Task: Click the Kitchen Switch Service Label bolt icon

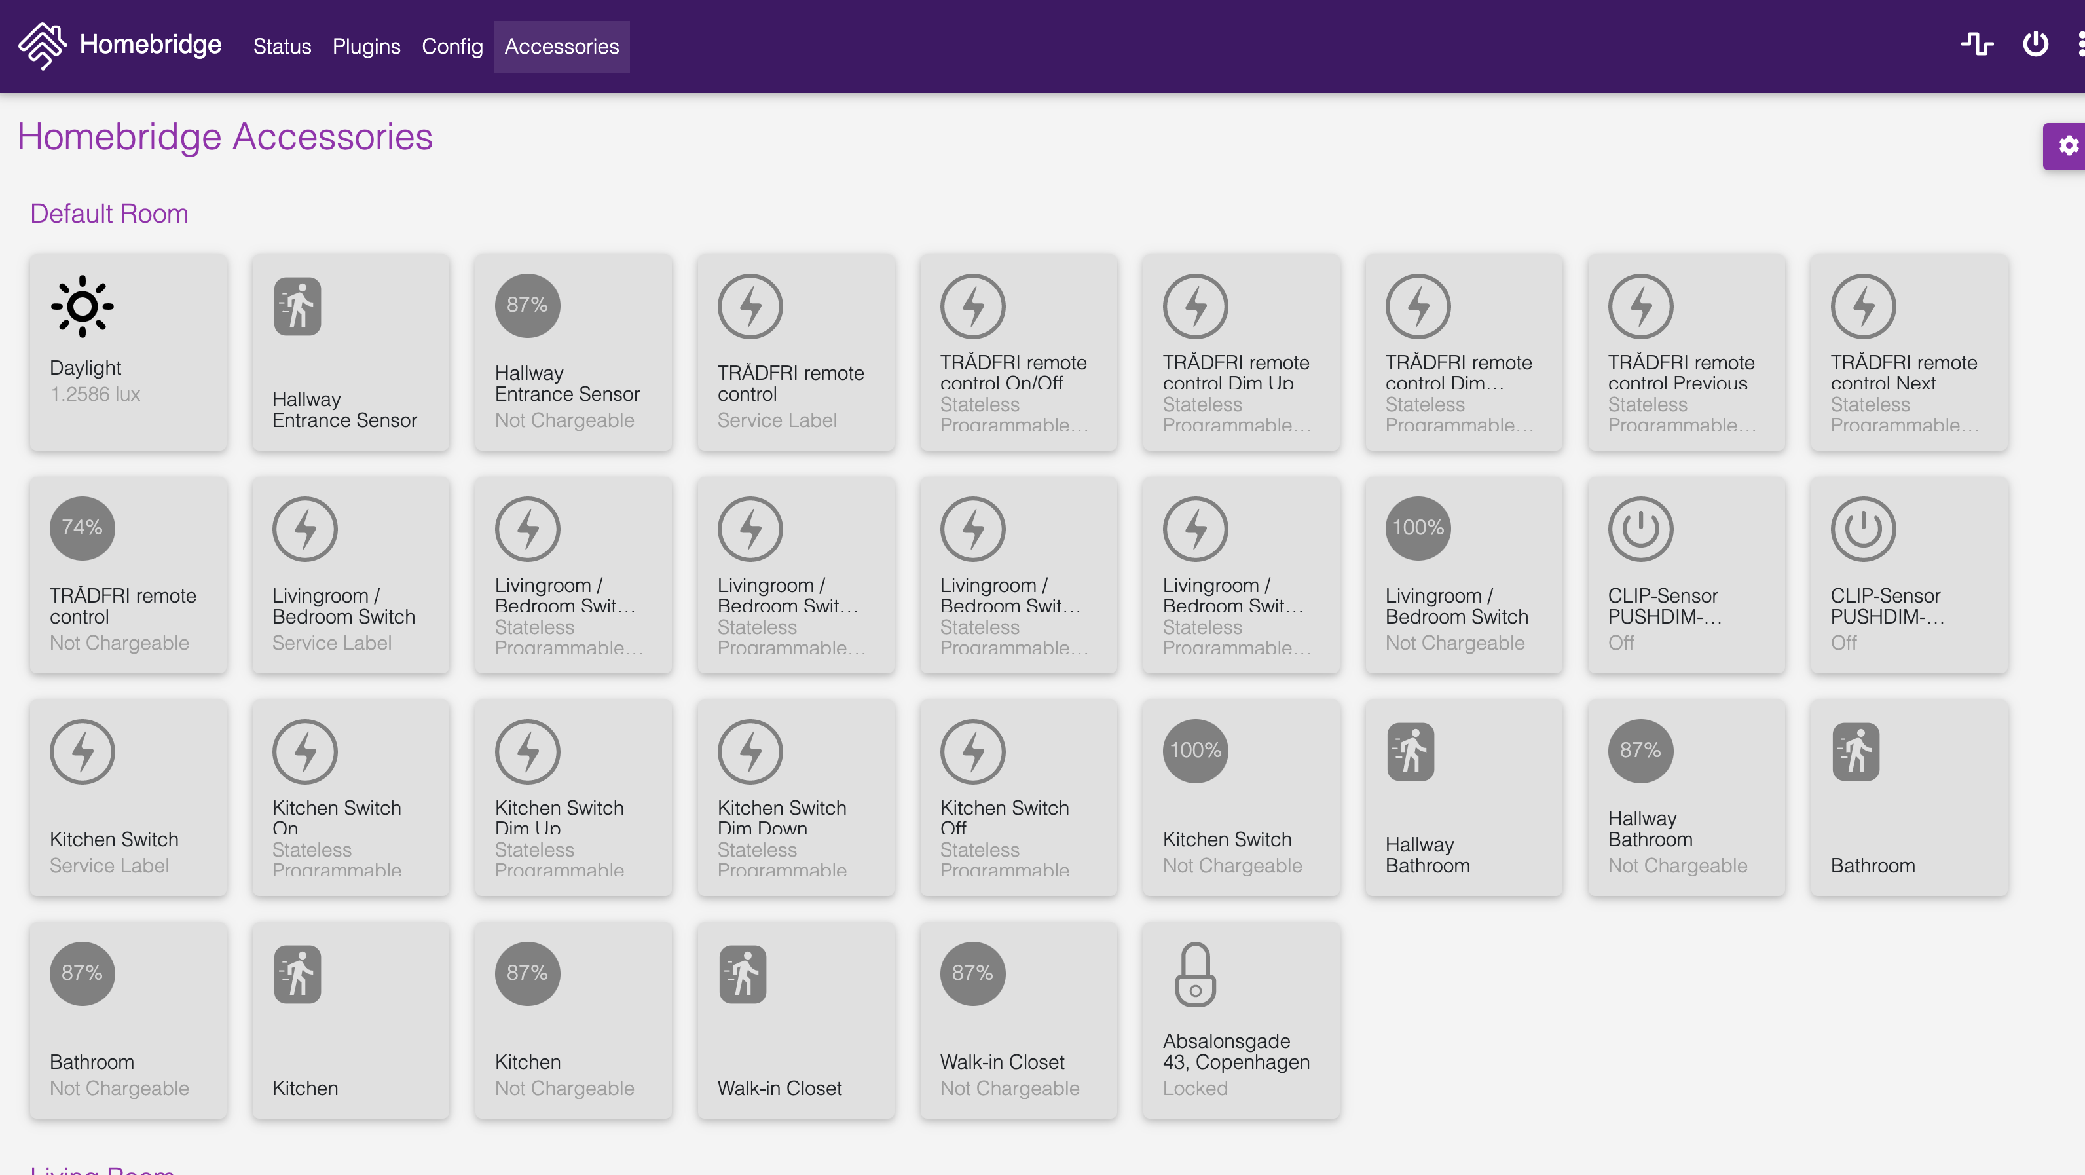Action: 82,751
